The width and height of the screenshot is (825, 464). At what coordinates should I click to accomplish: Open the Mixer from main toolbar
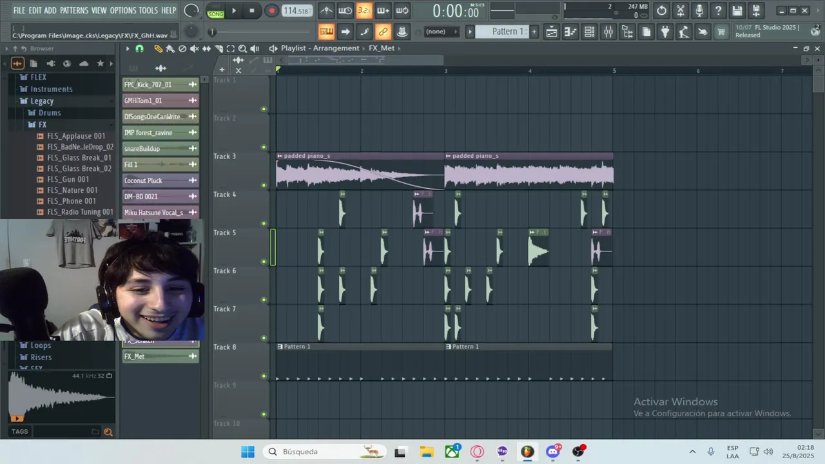pyautogui.click(x=608, y=32)
